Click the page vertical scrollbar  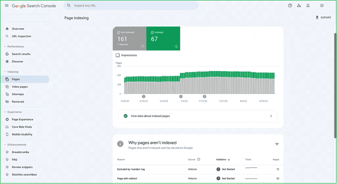[335, 86]
